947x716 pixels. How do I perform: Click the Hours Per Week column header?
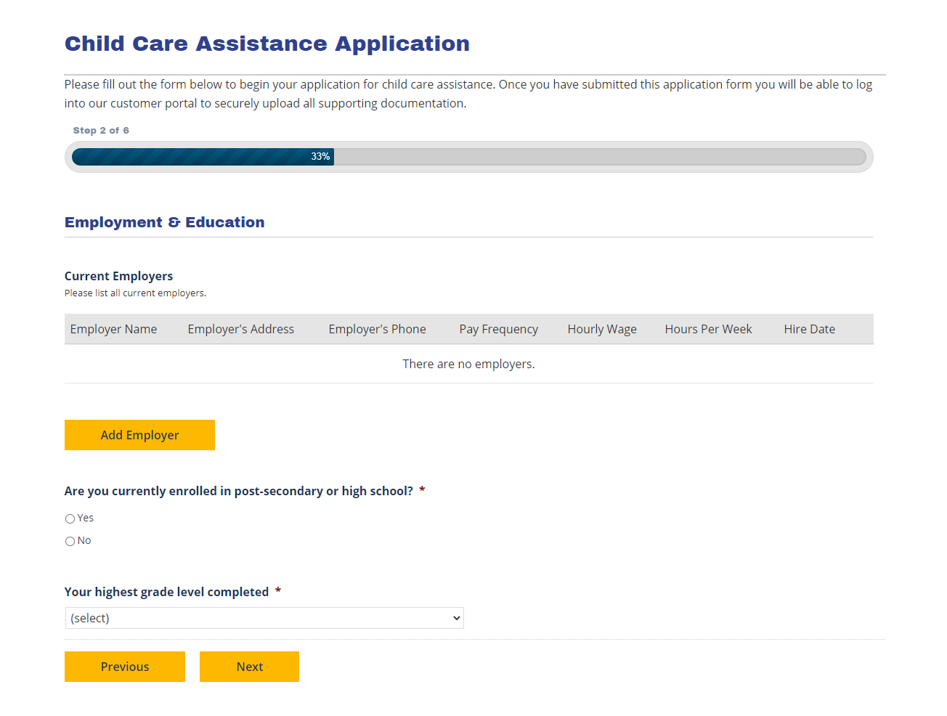point(708,329)
